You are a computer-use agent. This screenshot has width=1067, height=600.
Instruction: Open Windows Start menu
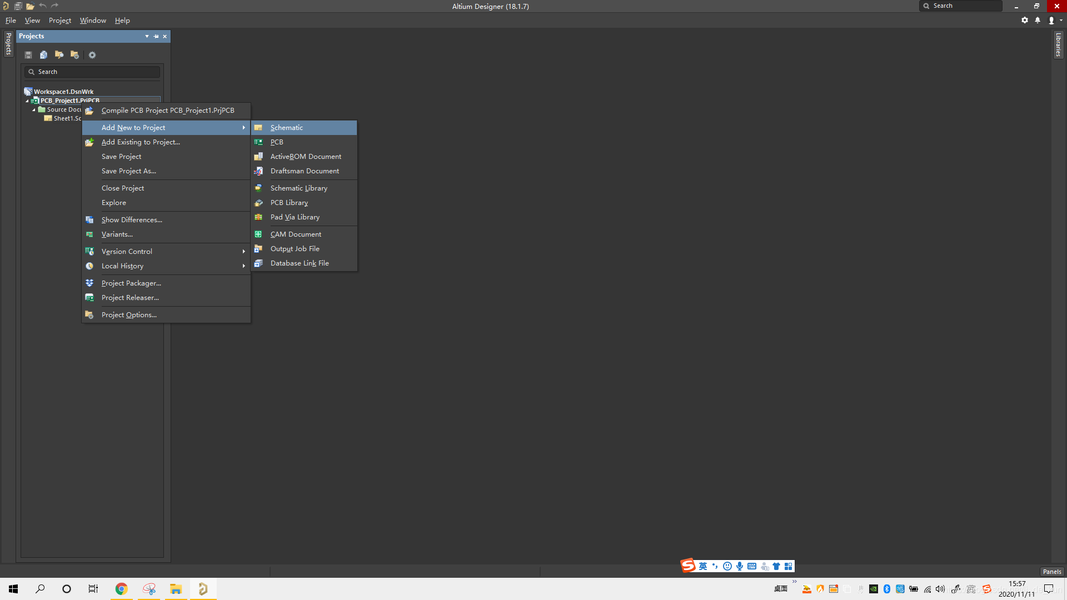click(x=13, y=589)
